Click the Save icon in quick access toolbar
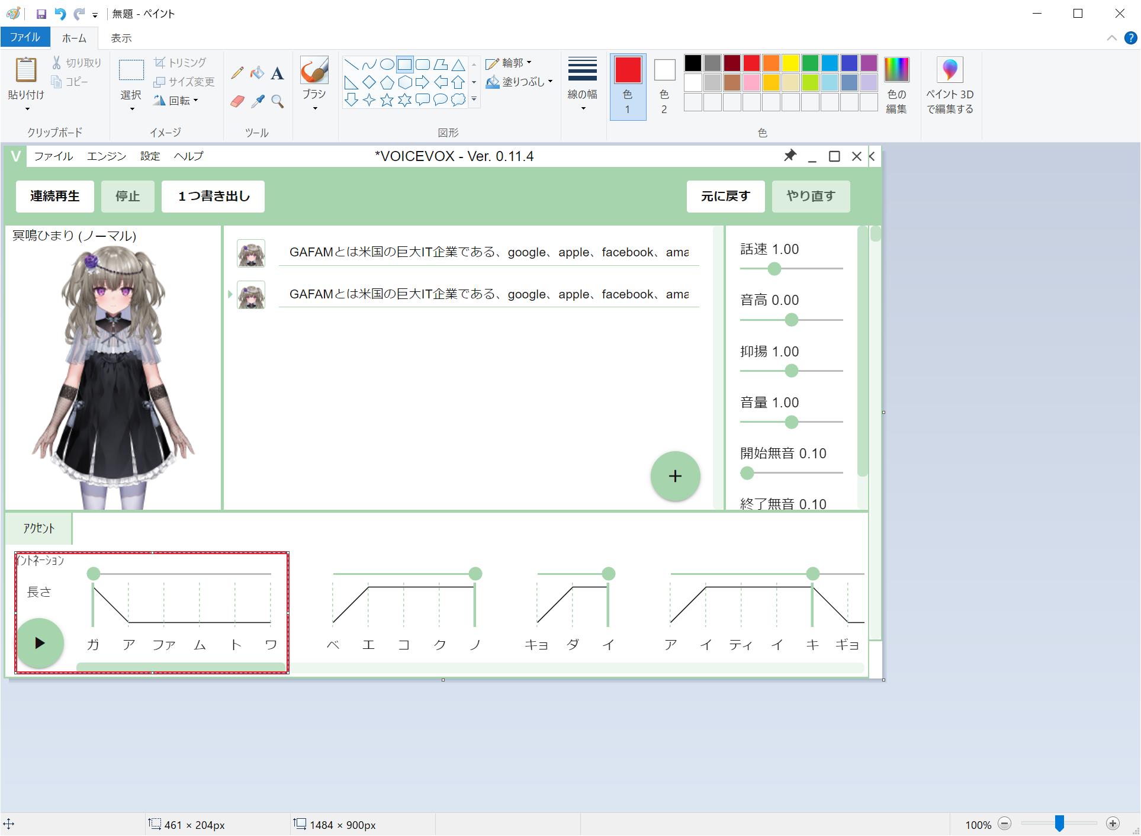 41,14
